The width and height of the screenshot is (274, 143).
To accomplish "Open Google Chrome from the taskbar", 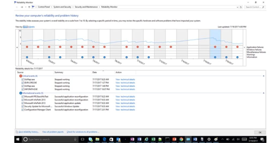I will coord(181,139).
